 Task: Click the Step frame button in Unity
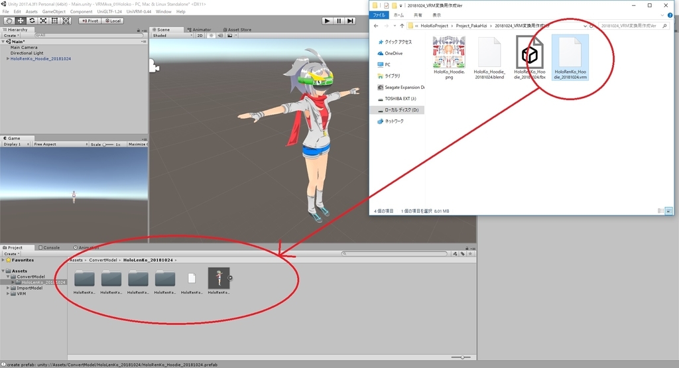(x=350, y=21)
